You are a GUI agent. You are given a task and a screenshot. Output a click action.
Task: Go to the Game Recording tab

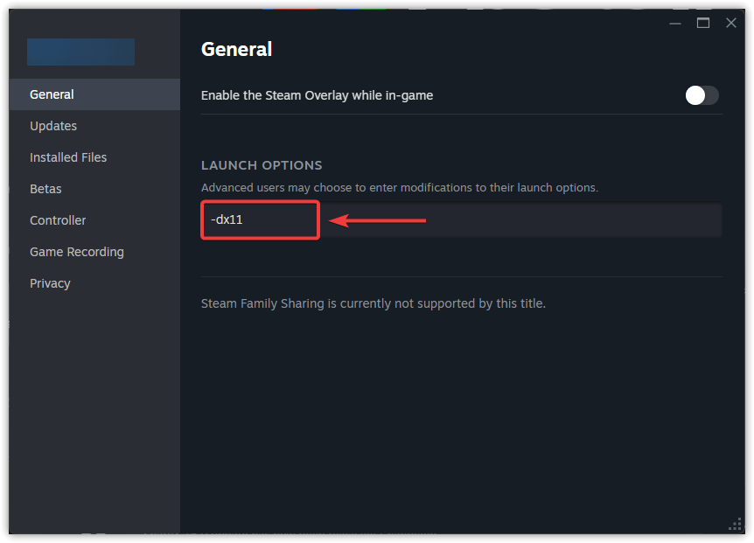coord(77,252)
